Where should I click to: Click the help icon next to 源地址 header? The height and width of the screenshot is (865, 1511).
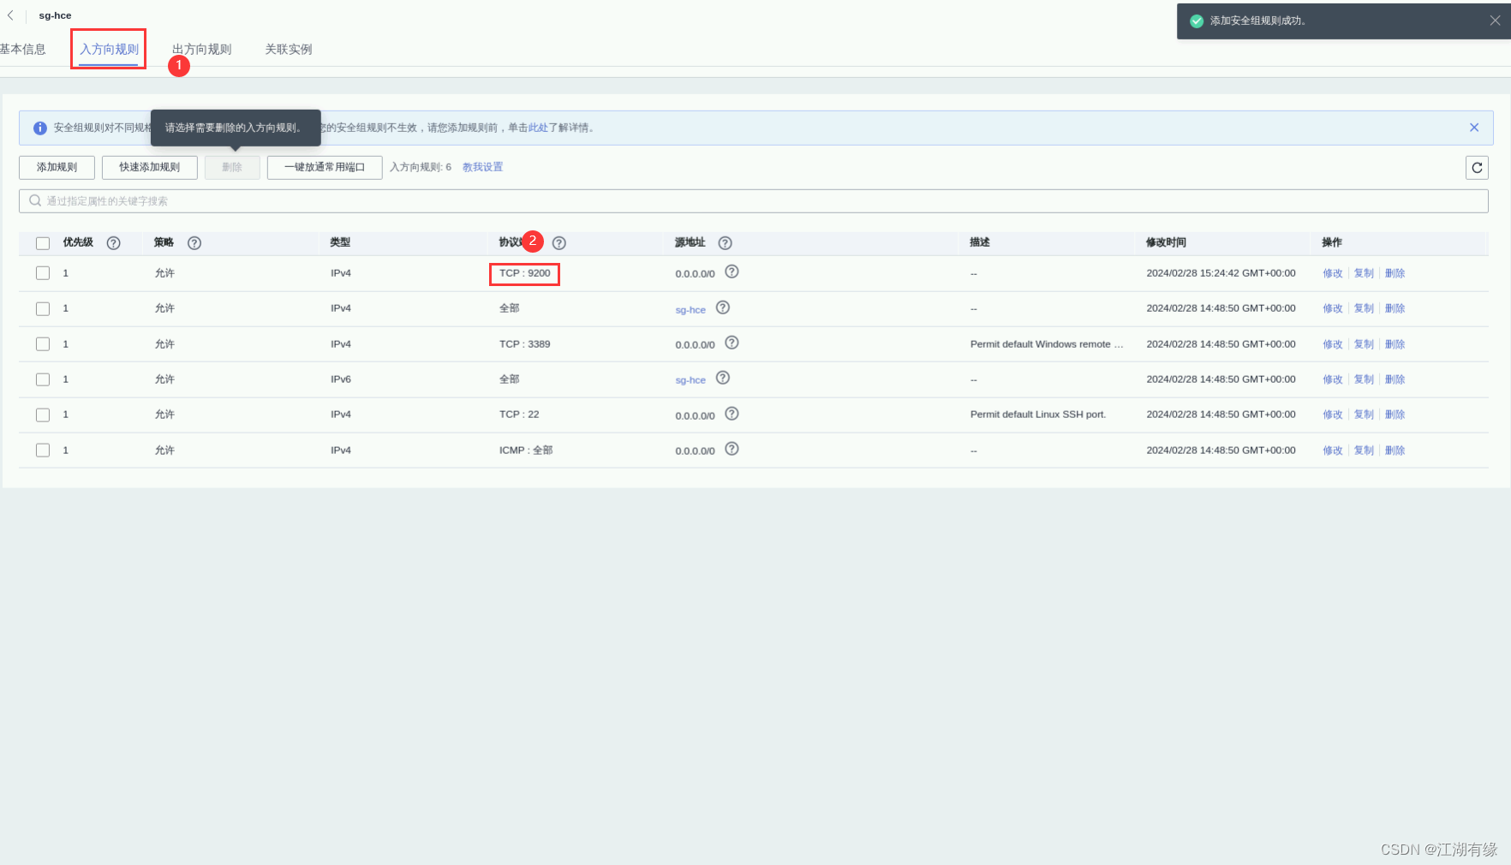pyautogui.click(x=725, y=243)
